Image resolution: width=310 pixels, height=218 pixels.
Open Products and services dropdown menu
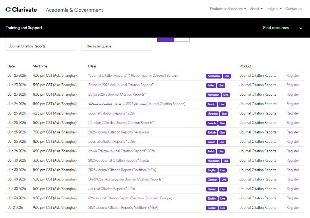click(x=228, y=9)
